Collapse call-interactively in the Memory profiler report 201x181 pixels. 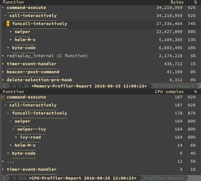[x=6, y=16]
